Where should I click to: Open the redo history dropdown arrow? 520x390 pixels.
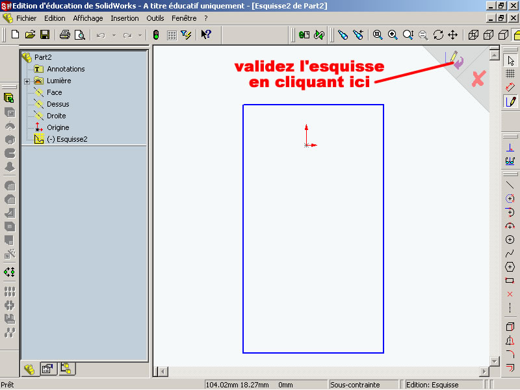pyautogui.click(x=140, y=35)
